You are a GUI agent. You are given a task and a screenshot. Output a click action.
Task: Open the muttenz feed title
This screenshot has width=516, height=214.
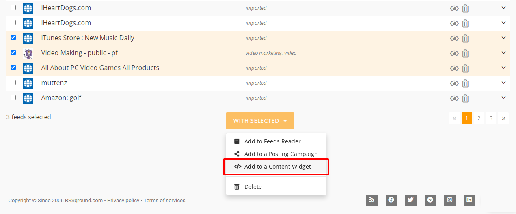coord(54,83)
